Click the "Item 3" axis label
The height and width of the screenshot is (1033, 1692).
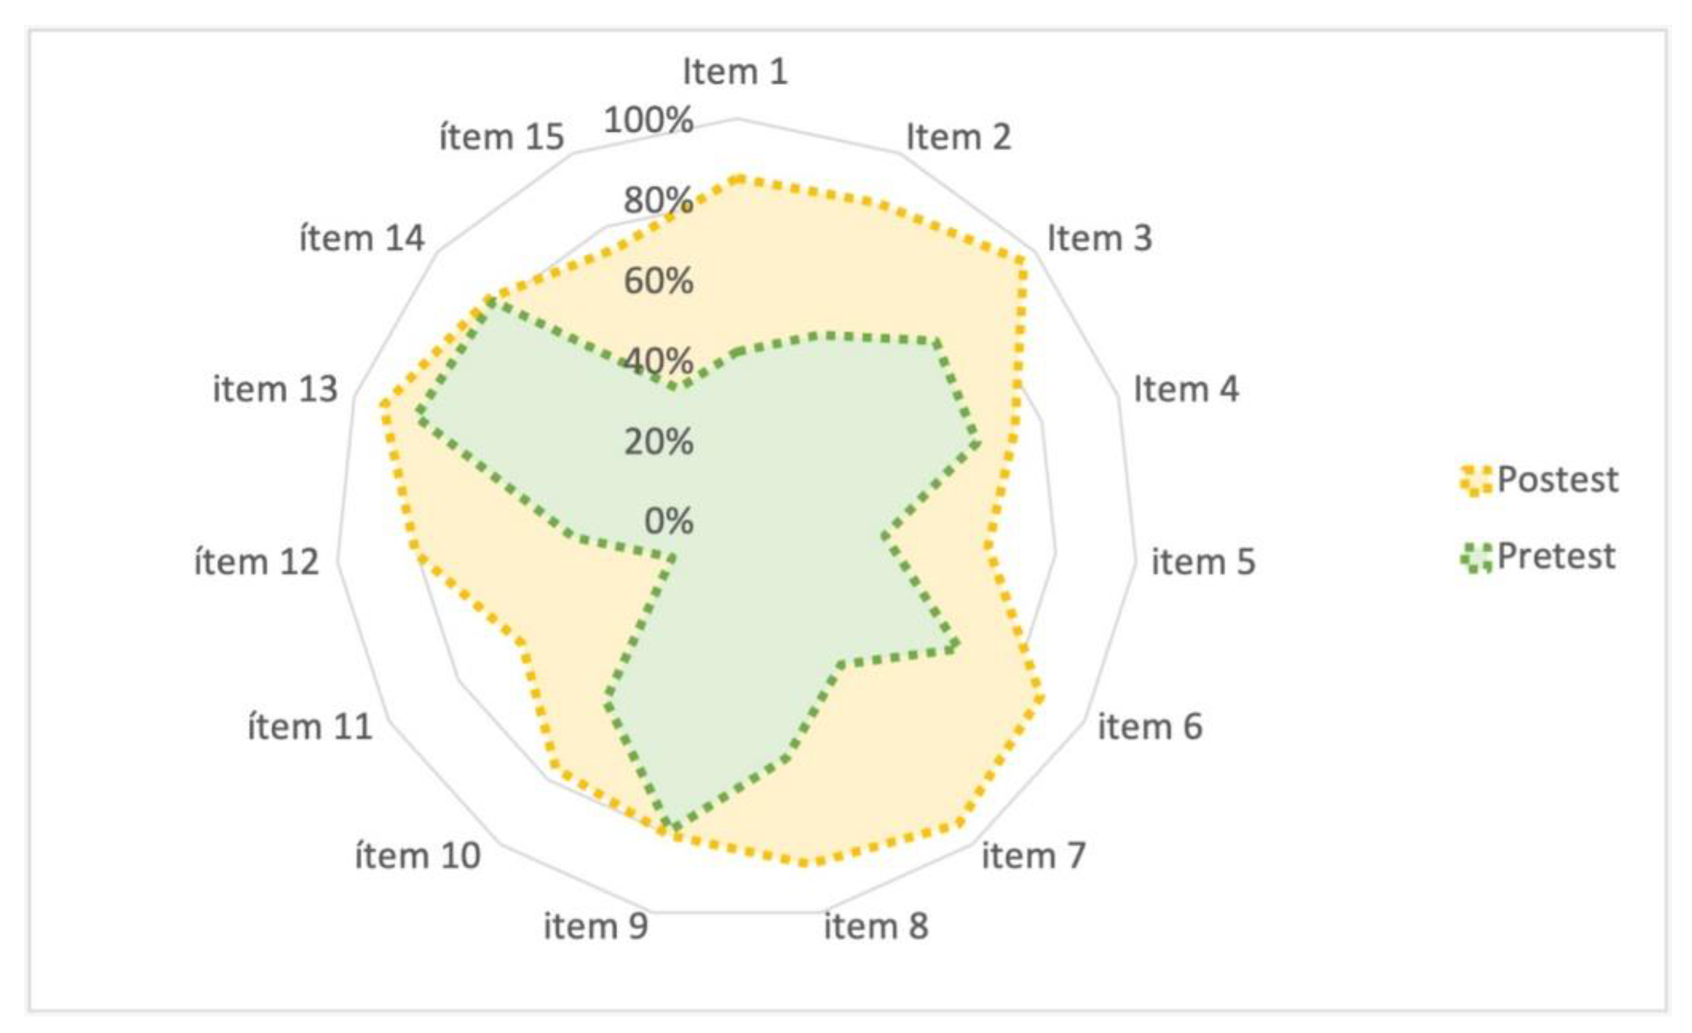[1099, 238]
